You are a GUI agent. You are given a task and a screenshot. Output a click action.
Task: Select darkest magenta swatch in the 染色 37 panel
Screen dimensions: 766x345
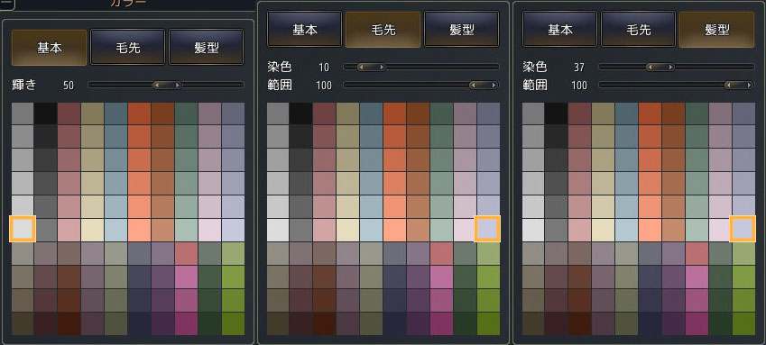point(697,324)
